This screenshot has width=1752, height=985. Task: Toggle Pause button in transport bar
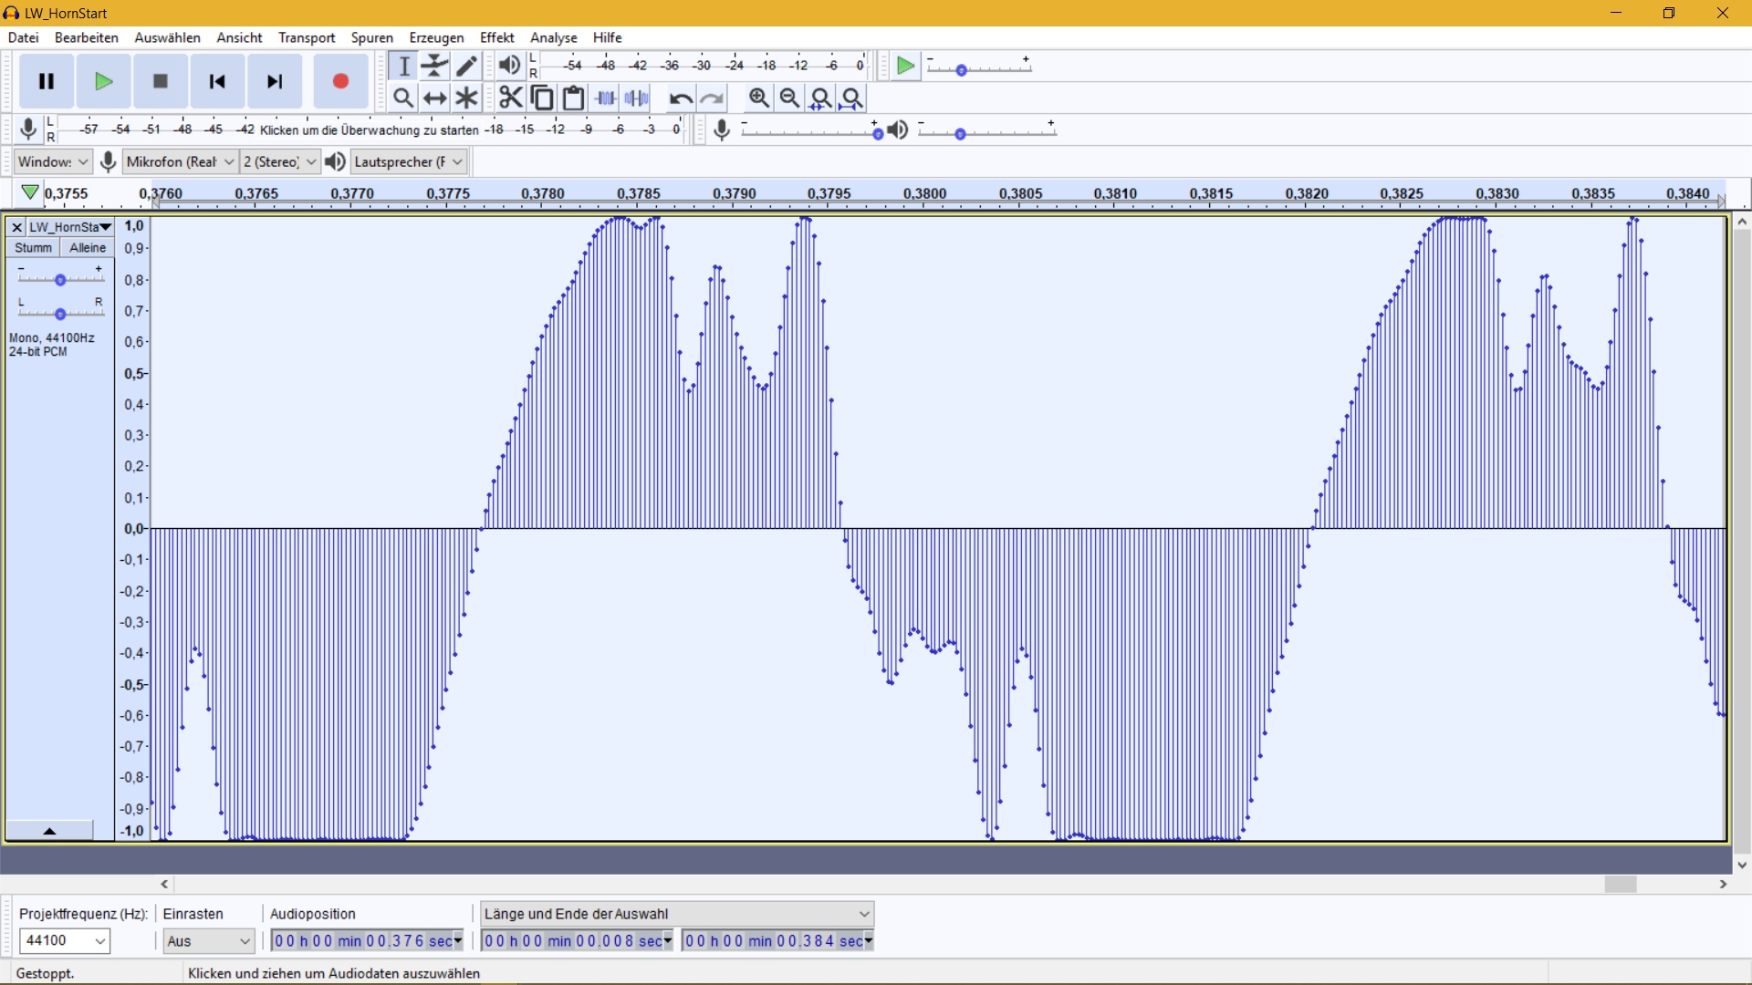(x=47, y=81)
